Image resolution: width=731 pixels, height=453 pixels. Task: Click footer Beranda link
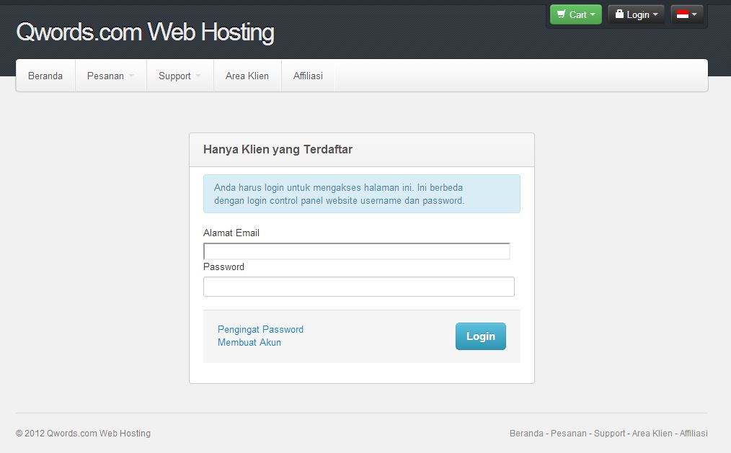526,433
